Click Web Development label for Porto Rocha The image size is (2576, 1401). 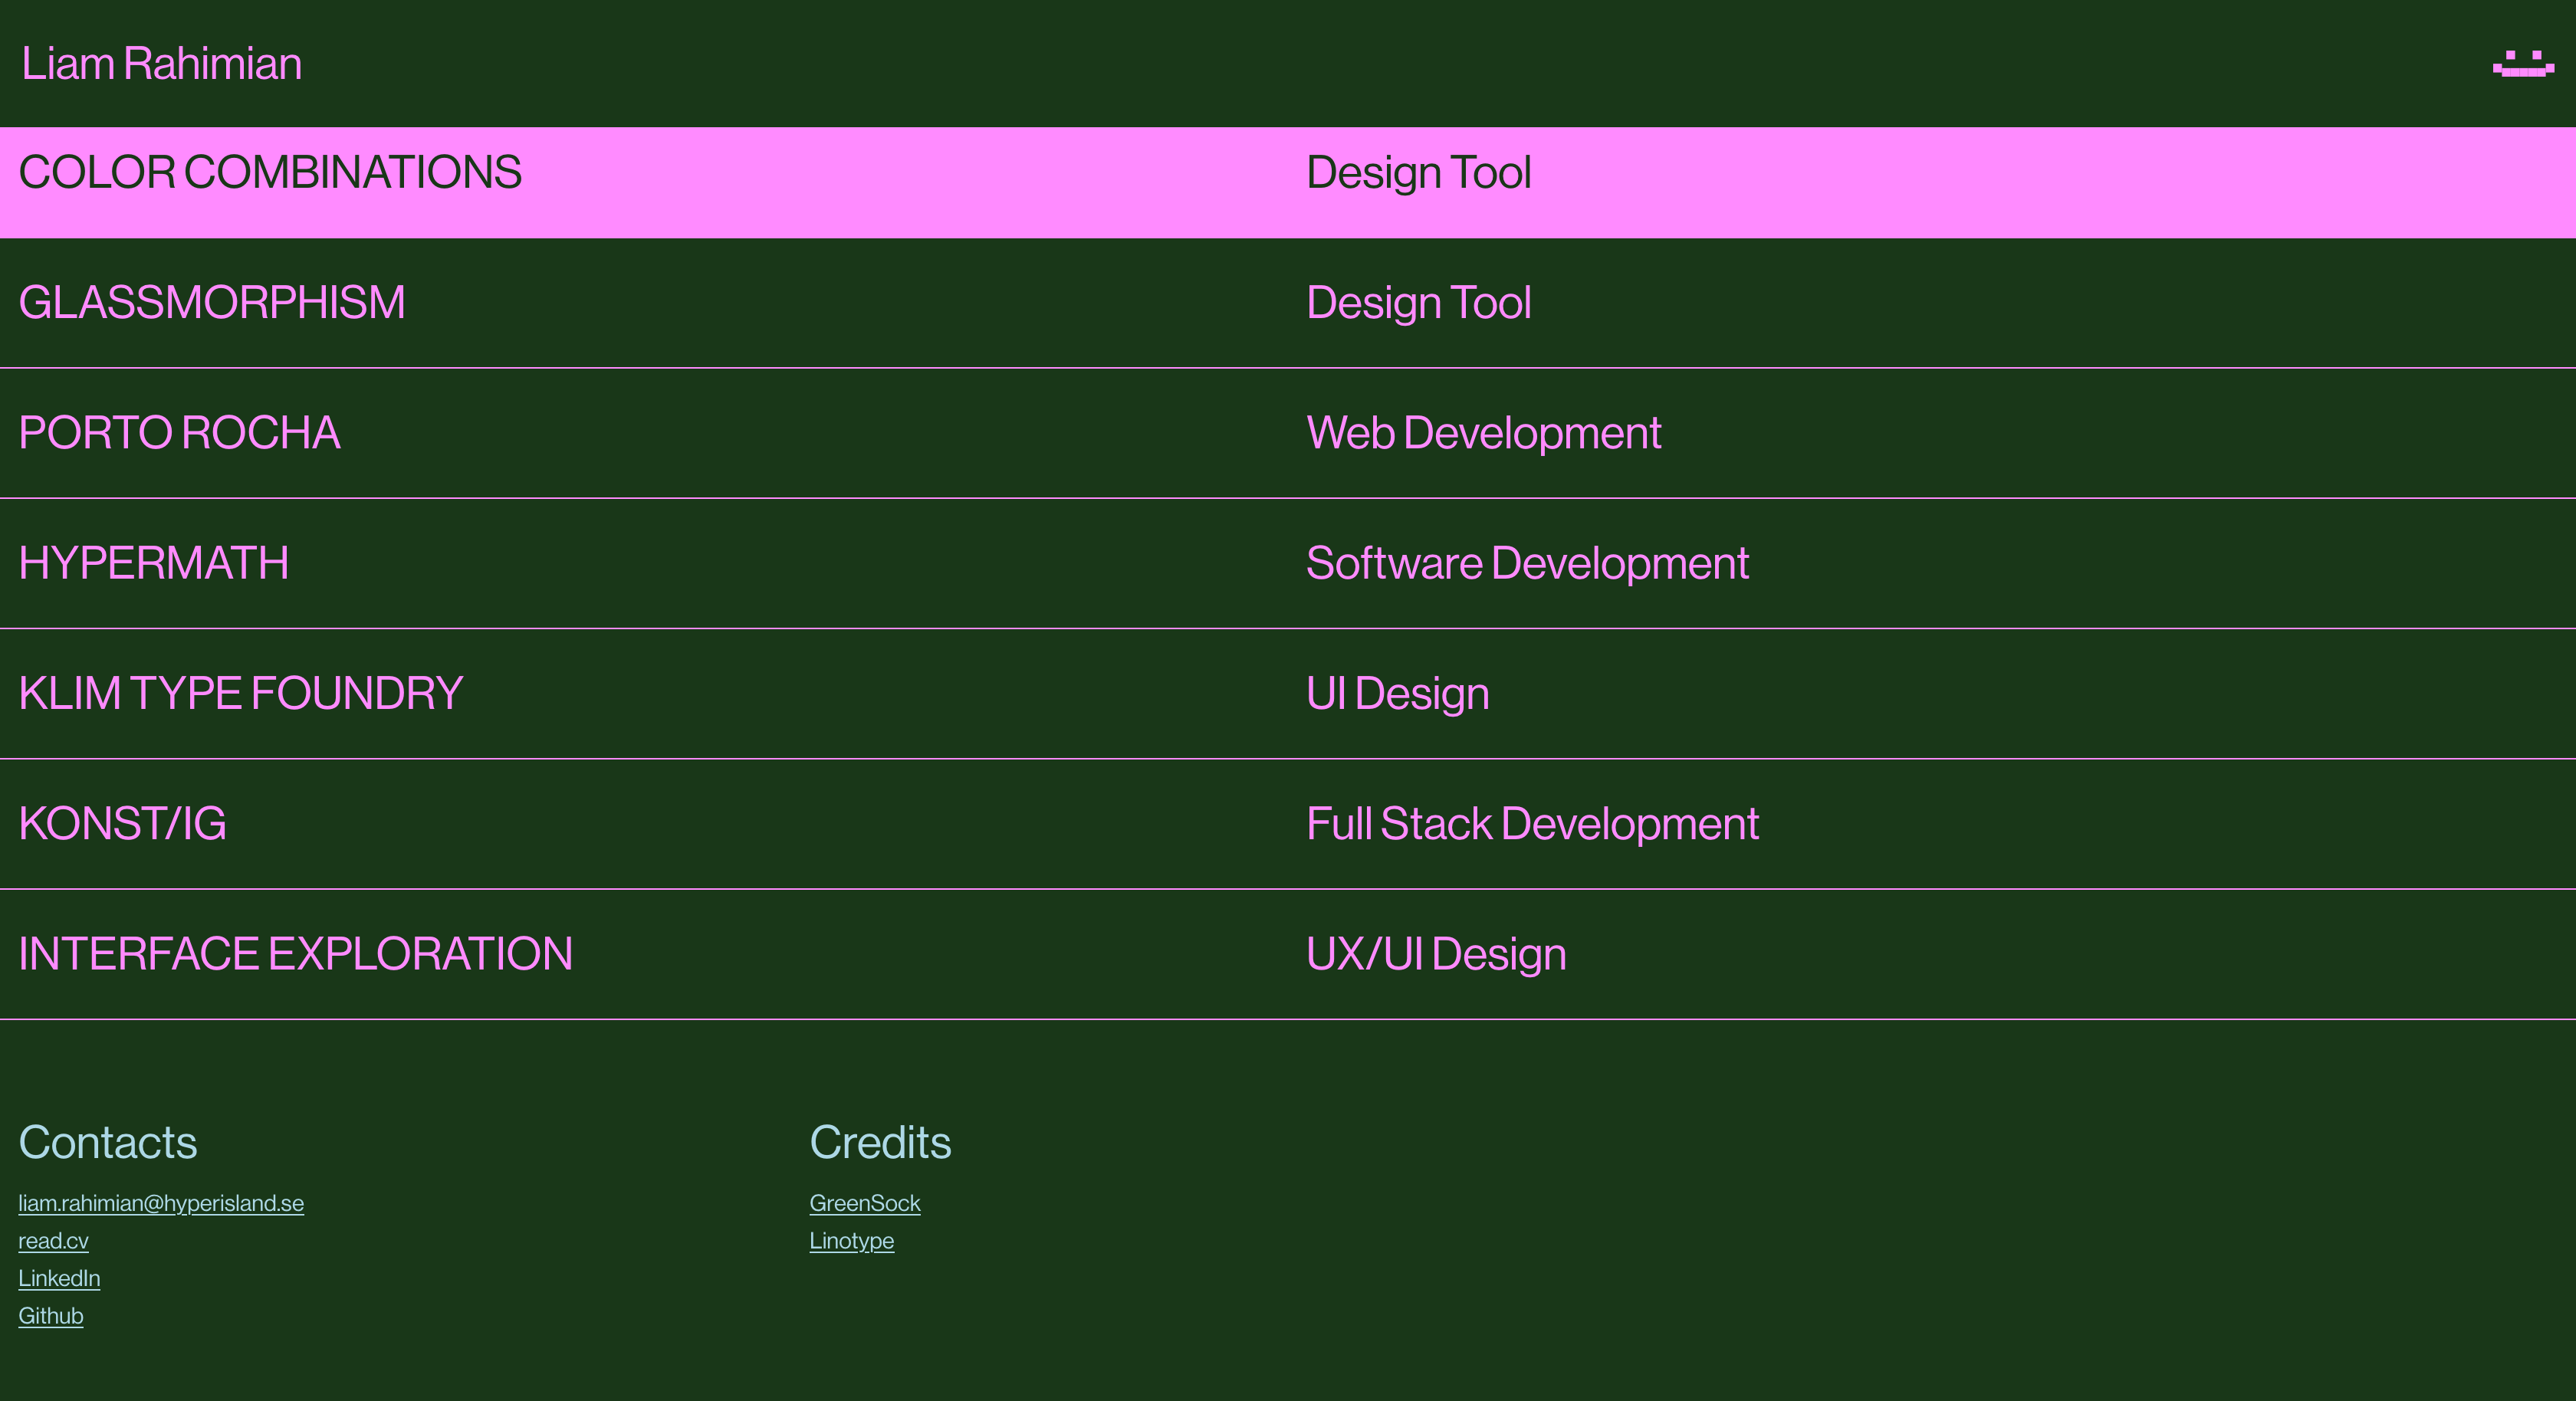point(1483,433)
